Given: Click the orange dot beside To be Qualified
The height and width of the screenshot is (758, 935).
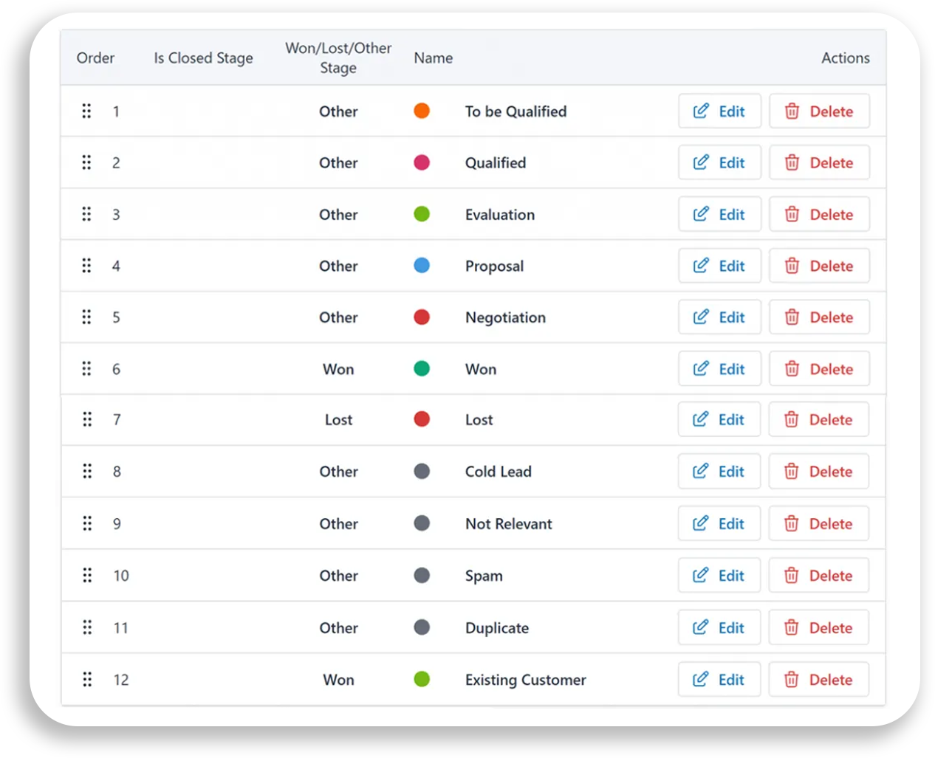Looking at the screenshot, I should pyautogui.click(x=422, y=111).
